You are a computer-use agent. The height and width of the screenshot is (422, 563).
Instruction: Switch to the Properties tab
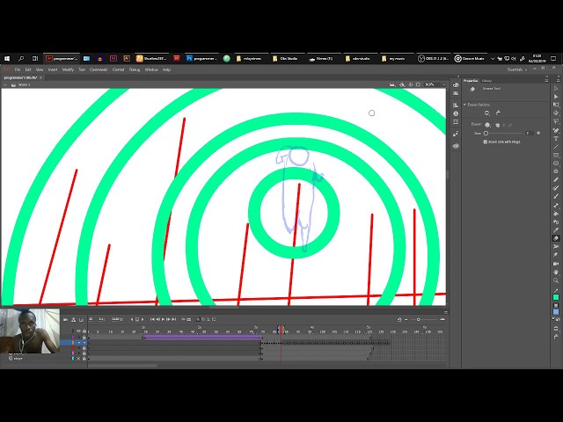[x=471, y=81]
